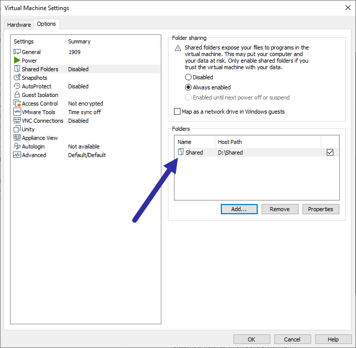
Task: Click the Not available summary text
Action: (x=84, y=146)
